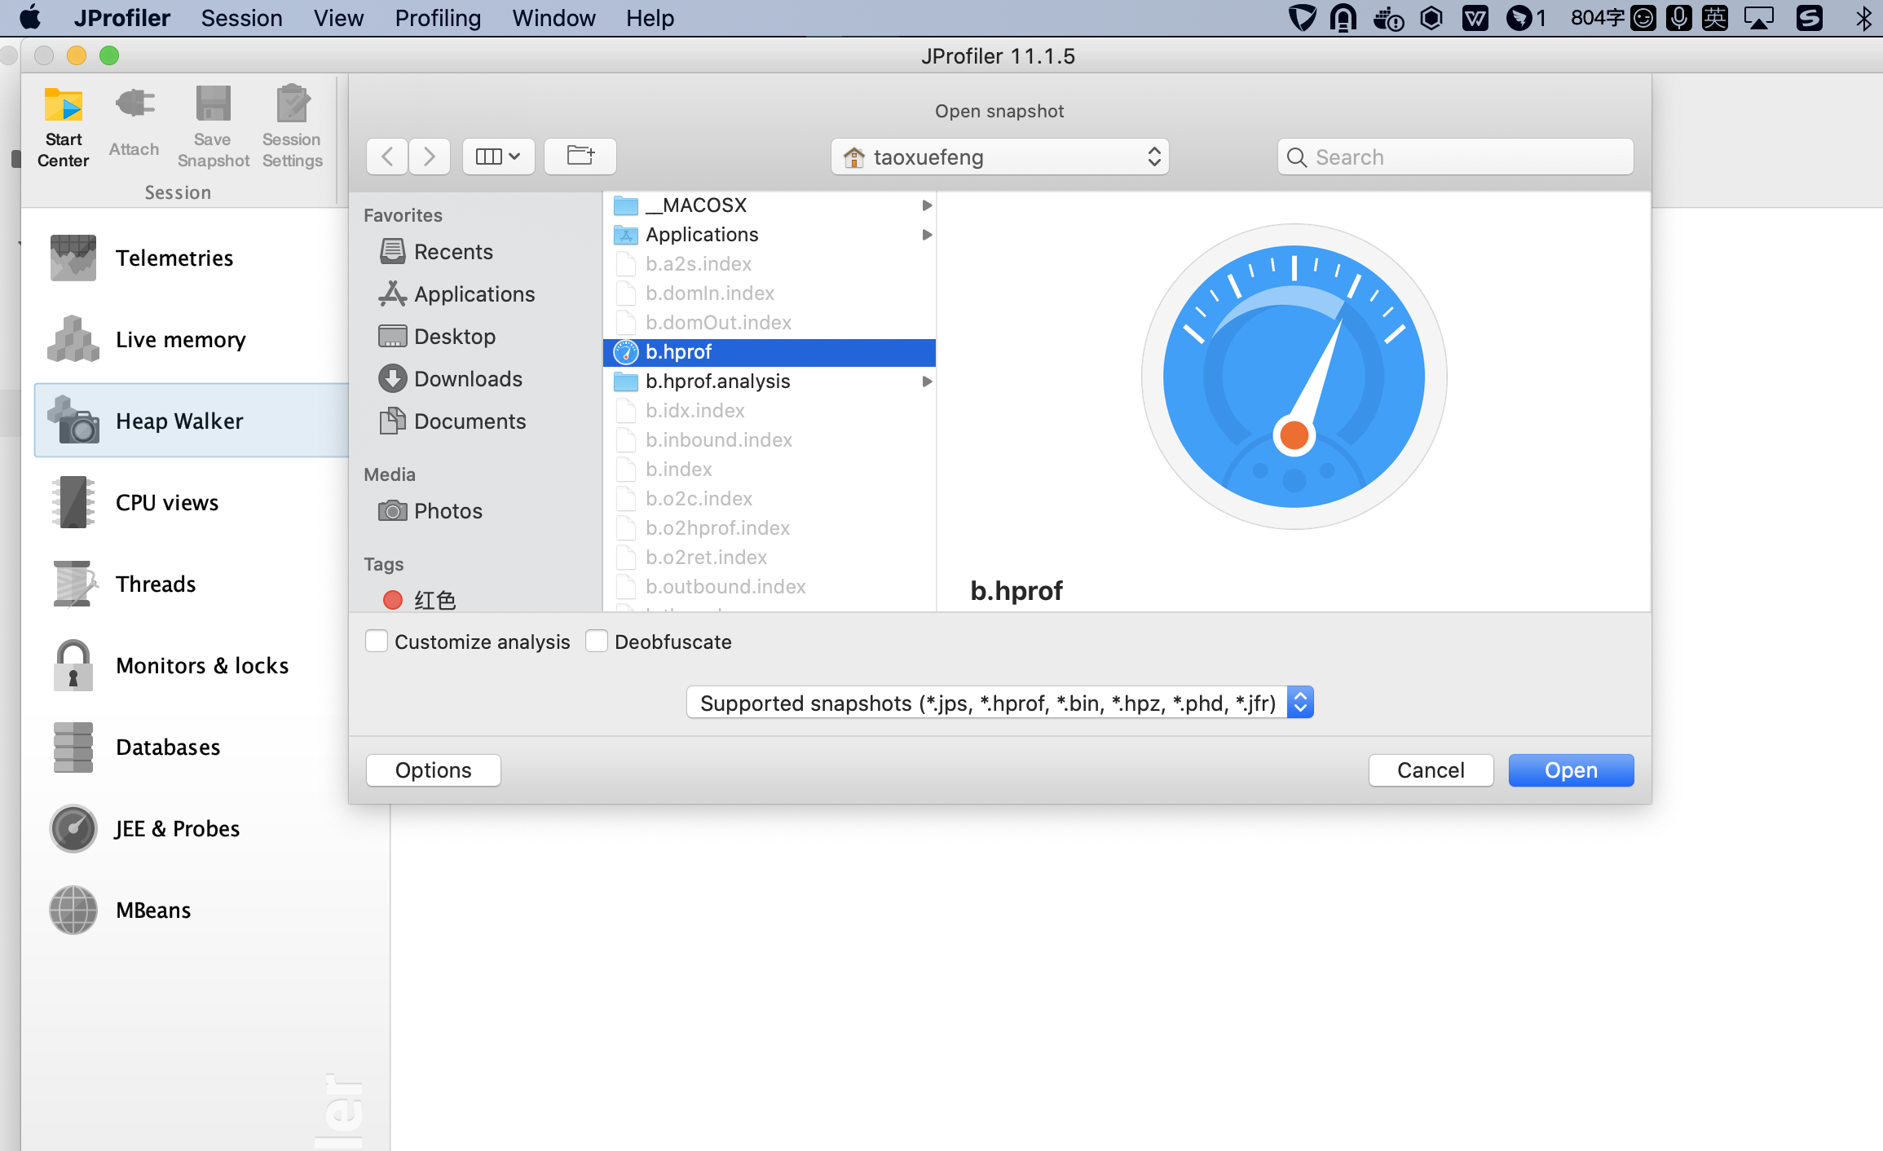Click the Save Snapshot disk icon
The width and height of the screenshot is (1883, 1151).
point(213,105)
